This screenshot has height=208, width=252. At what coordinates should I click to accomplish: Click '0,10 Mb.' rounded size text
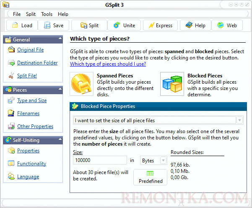[x=180, y=171]
